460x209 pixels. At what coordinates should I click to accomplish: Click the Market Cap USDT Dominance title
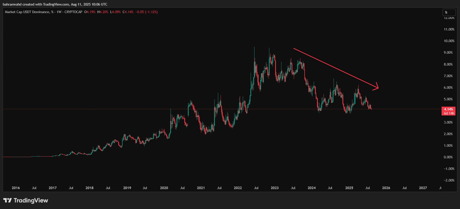point(27,12)
